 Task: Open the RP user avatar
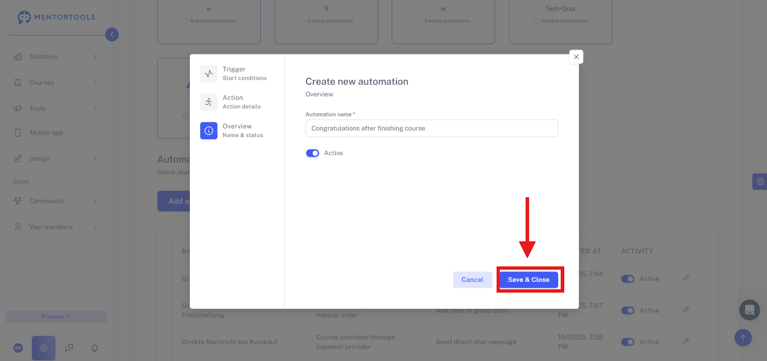tap(18, 348)
